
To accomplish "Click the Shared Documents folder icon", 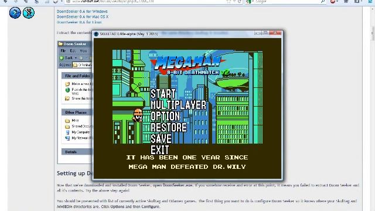I will [67, 127].
